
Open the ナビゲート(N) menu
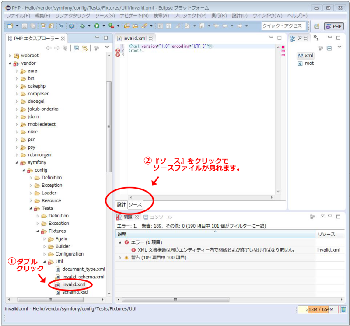(134, 15)
